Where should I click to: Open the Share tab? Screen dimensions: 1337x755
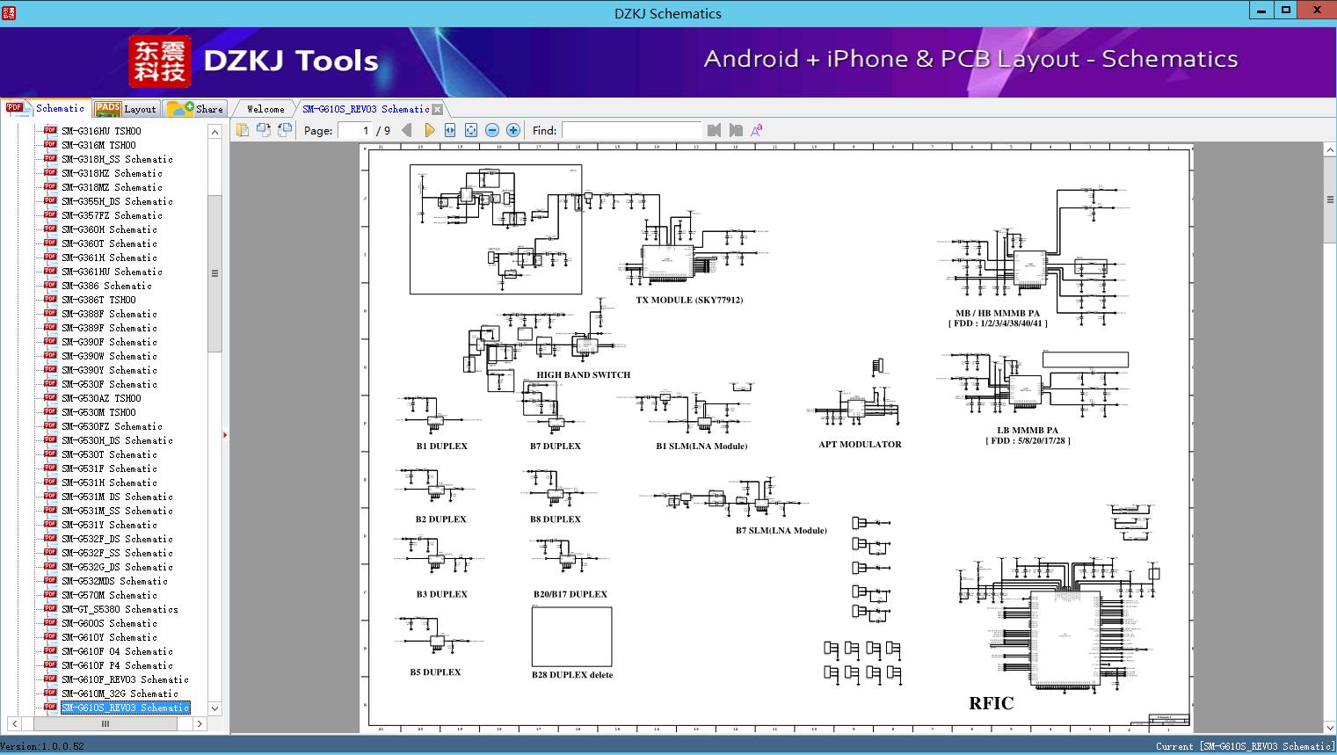pyautogui.click(x=195, y=109)
